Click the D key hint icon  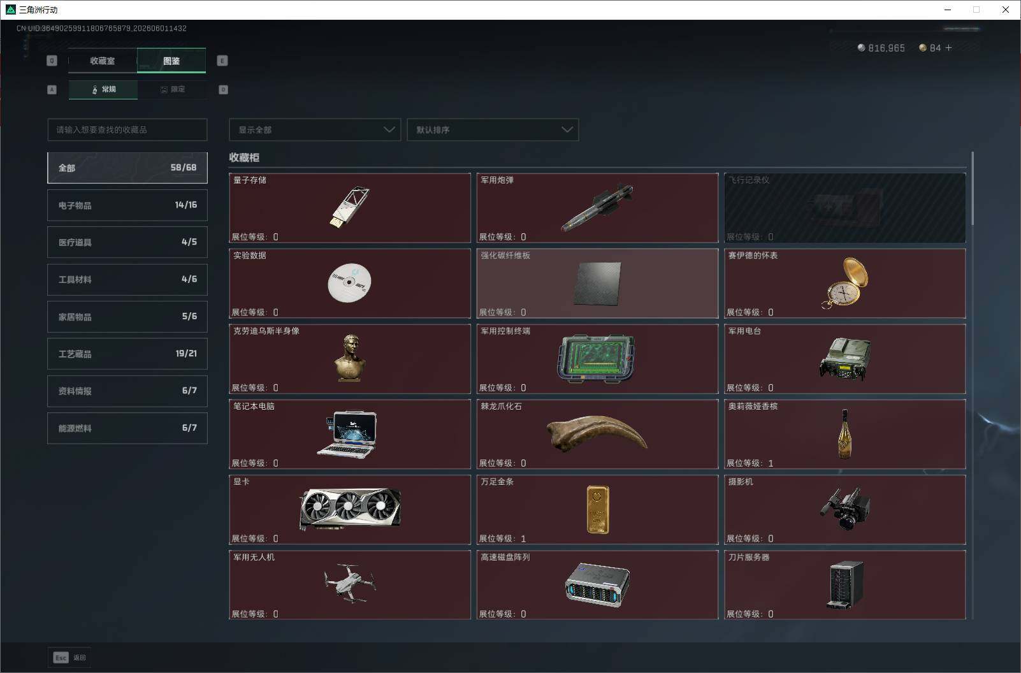223,90
